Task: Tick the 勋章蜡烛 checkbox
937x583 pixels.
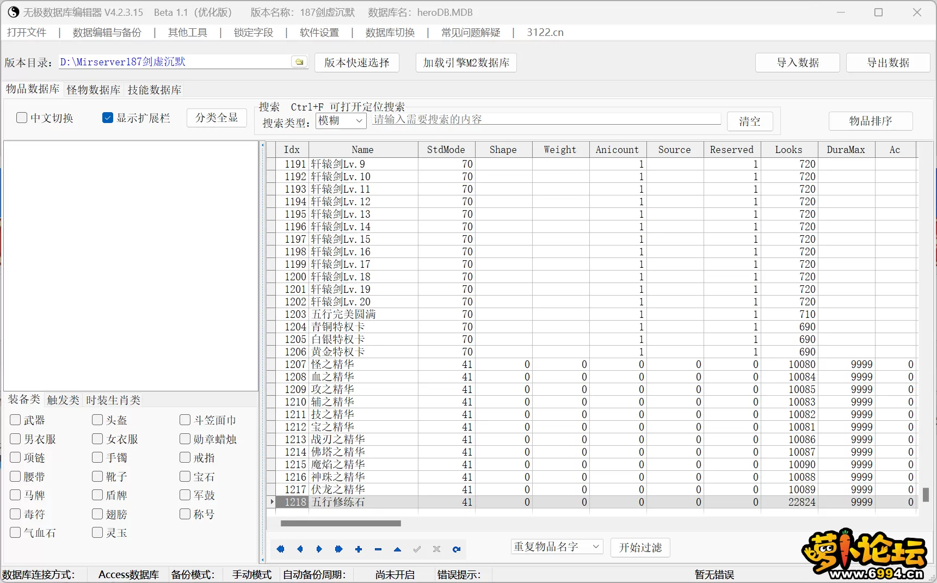Action: (x=185, y=439)
